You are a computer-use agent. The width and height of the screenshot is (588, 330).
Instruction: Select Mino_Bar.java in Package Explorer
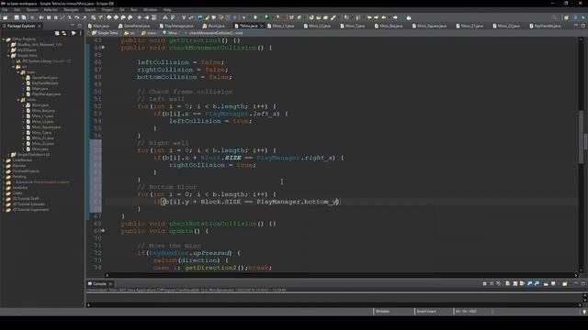43,111
